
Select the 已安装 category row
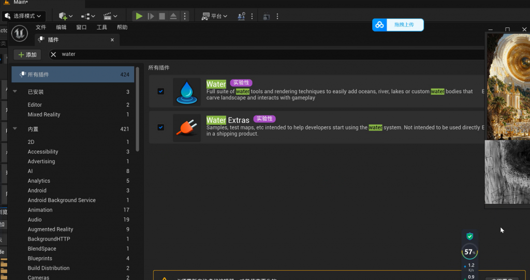tap(72, 92)
